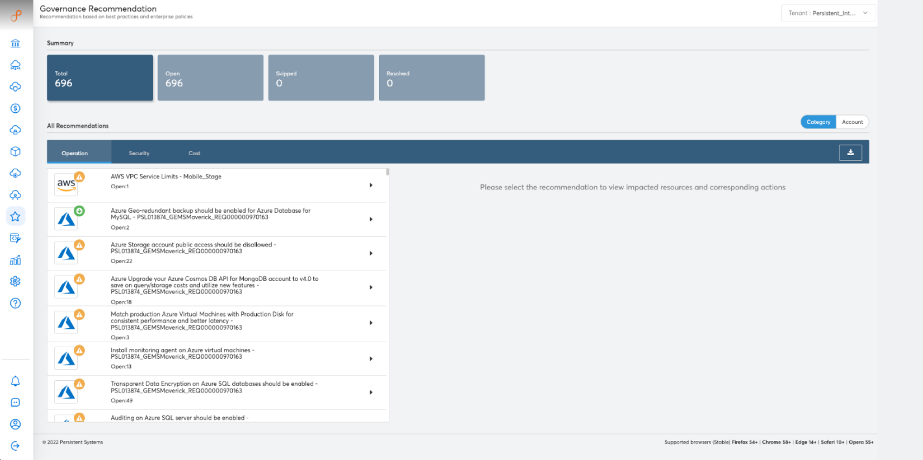Click the green badge on Geo-redundant backup row

click(x=79, y=211)
